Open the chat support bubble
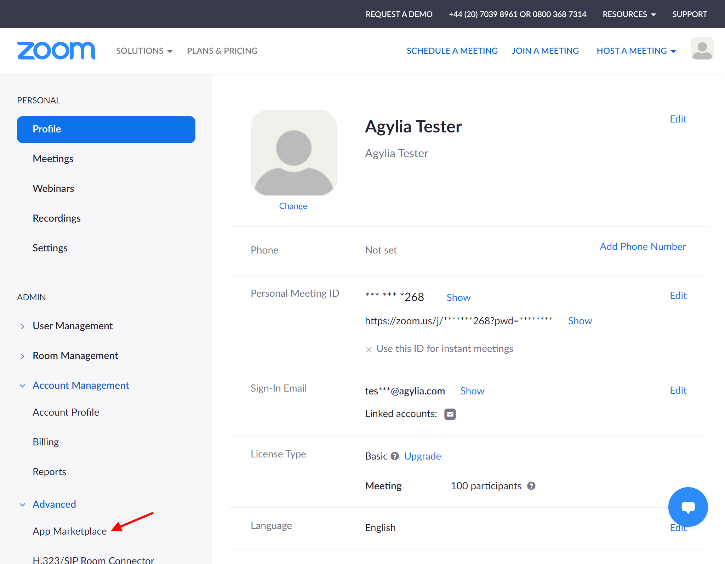725x564 pixels. tap(688, 507)
